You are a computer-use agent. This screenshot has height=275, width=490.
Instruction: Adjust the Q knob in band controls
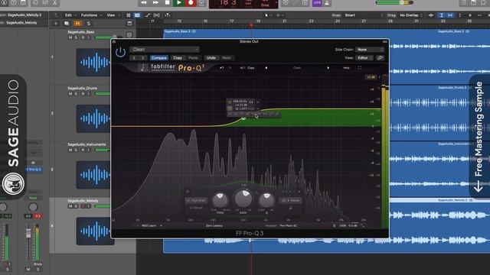[x=266, y=199]
